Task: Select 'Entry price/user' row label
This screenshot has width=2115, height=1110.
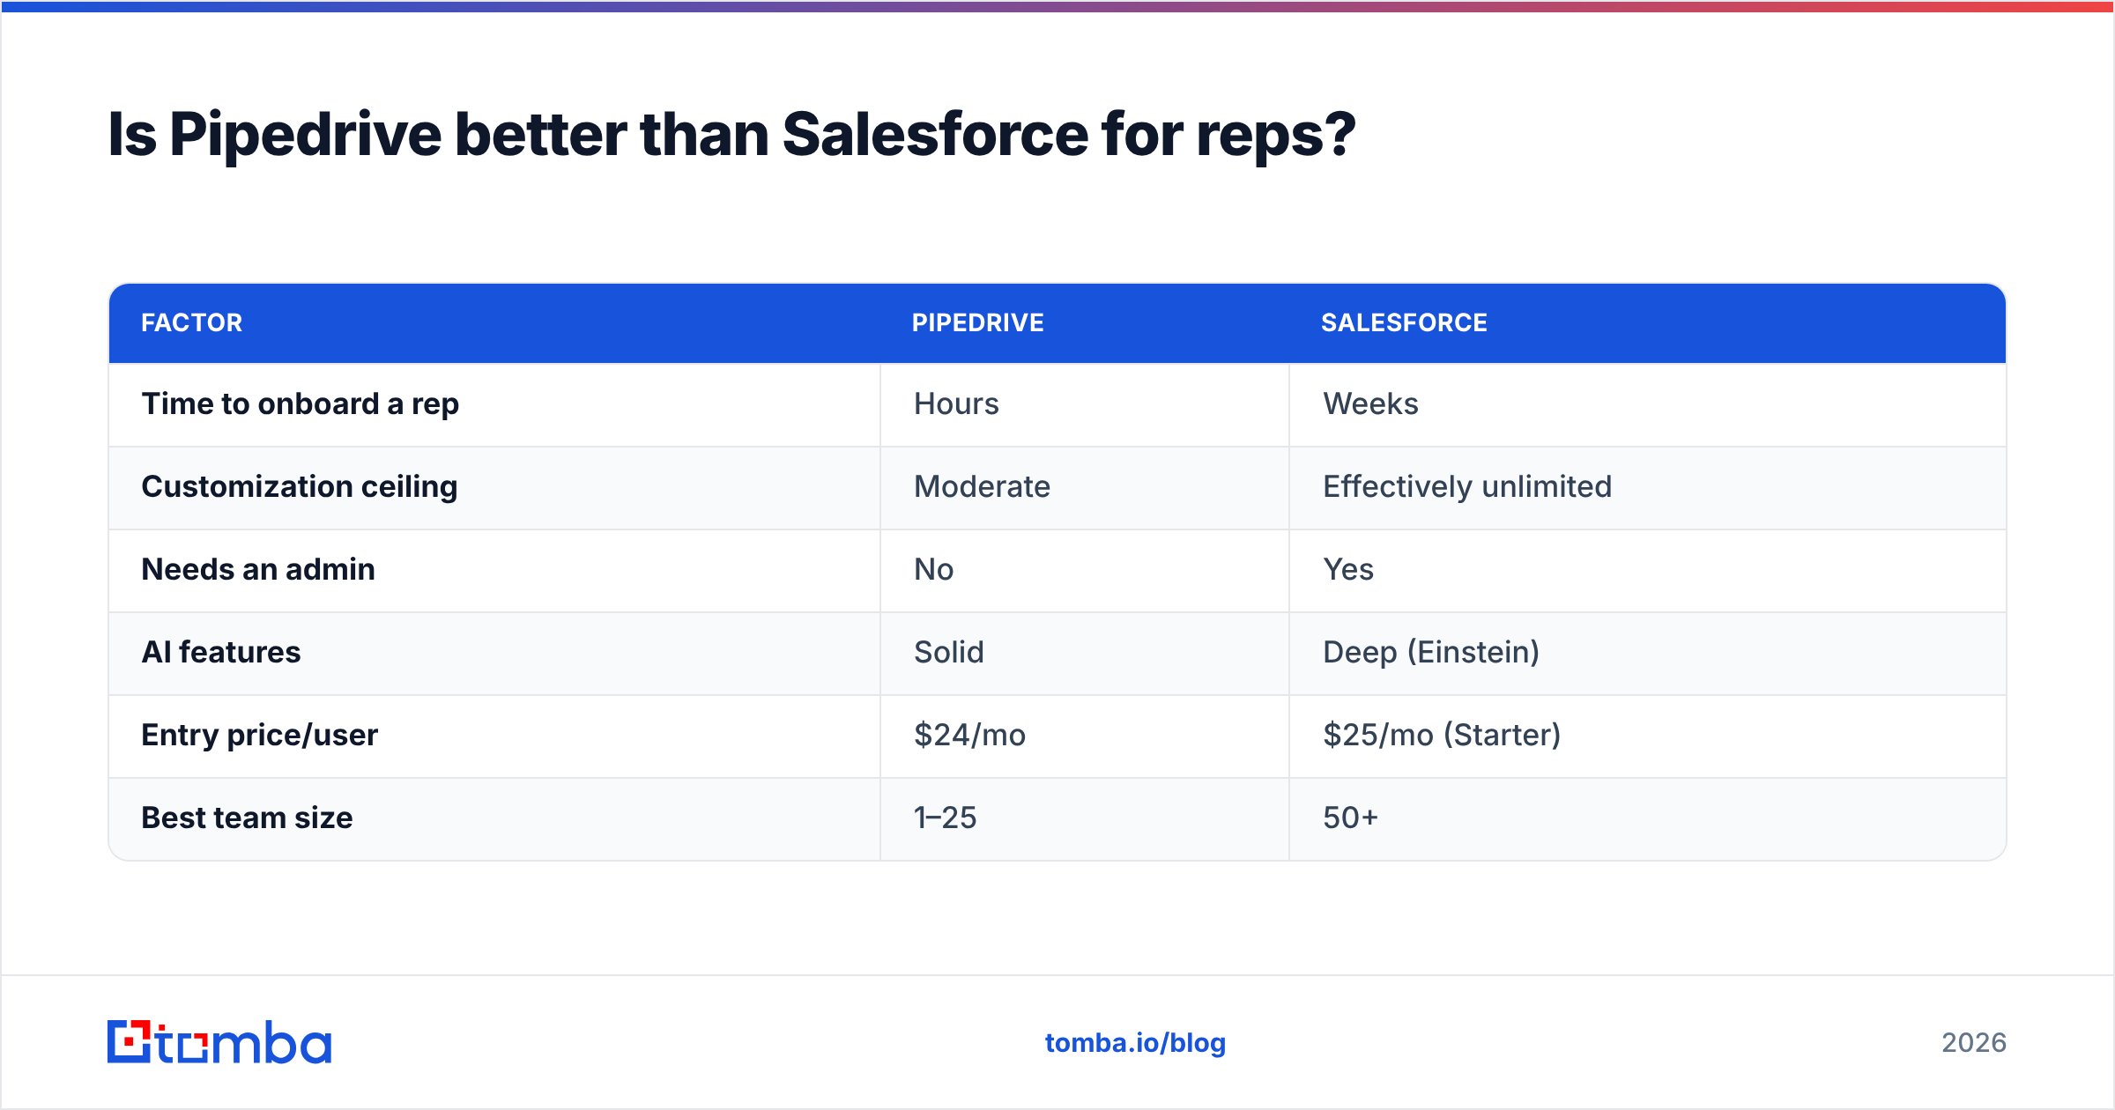Action: [260, 736]
